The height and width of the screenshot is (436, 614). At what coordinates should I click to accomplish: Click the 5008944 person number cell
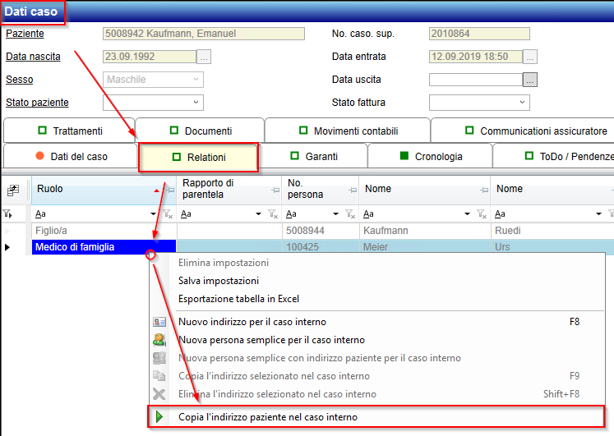point(321,231)
